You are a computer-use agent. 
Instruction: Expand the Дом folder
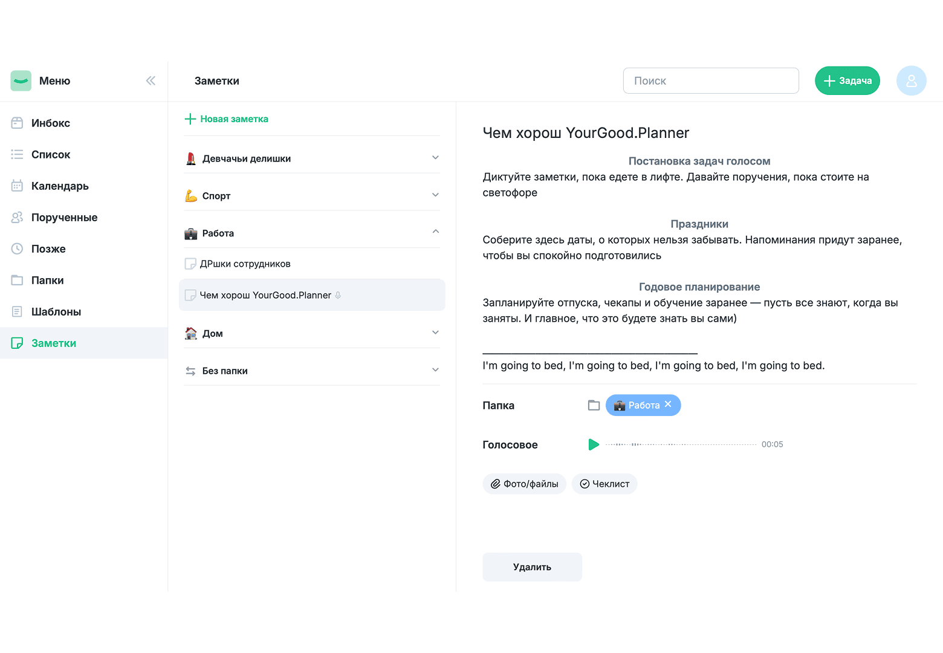[x=435, y=333]
